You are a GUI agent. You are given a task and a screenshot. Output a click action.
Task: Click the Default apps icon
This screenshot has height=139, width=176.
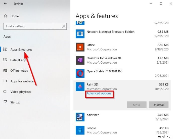(x=5, y=60)
